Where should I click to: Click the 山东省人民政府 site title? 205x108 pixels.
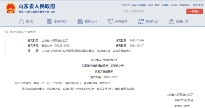tap(37, 6)
